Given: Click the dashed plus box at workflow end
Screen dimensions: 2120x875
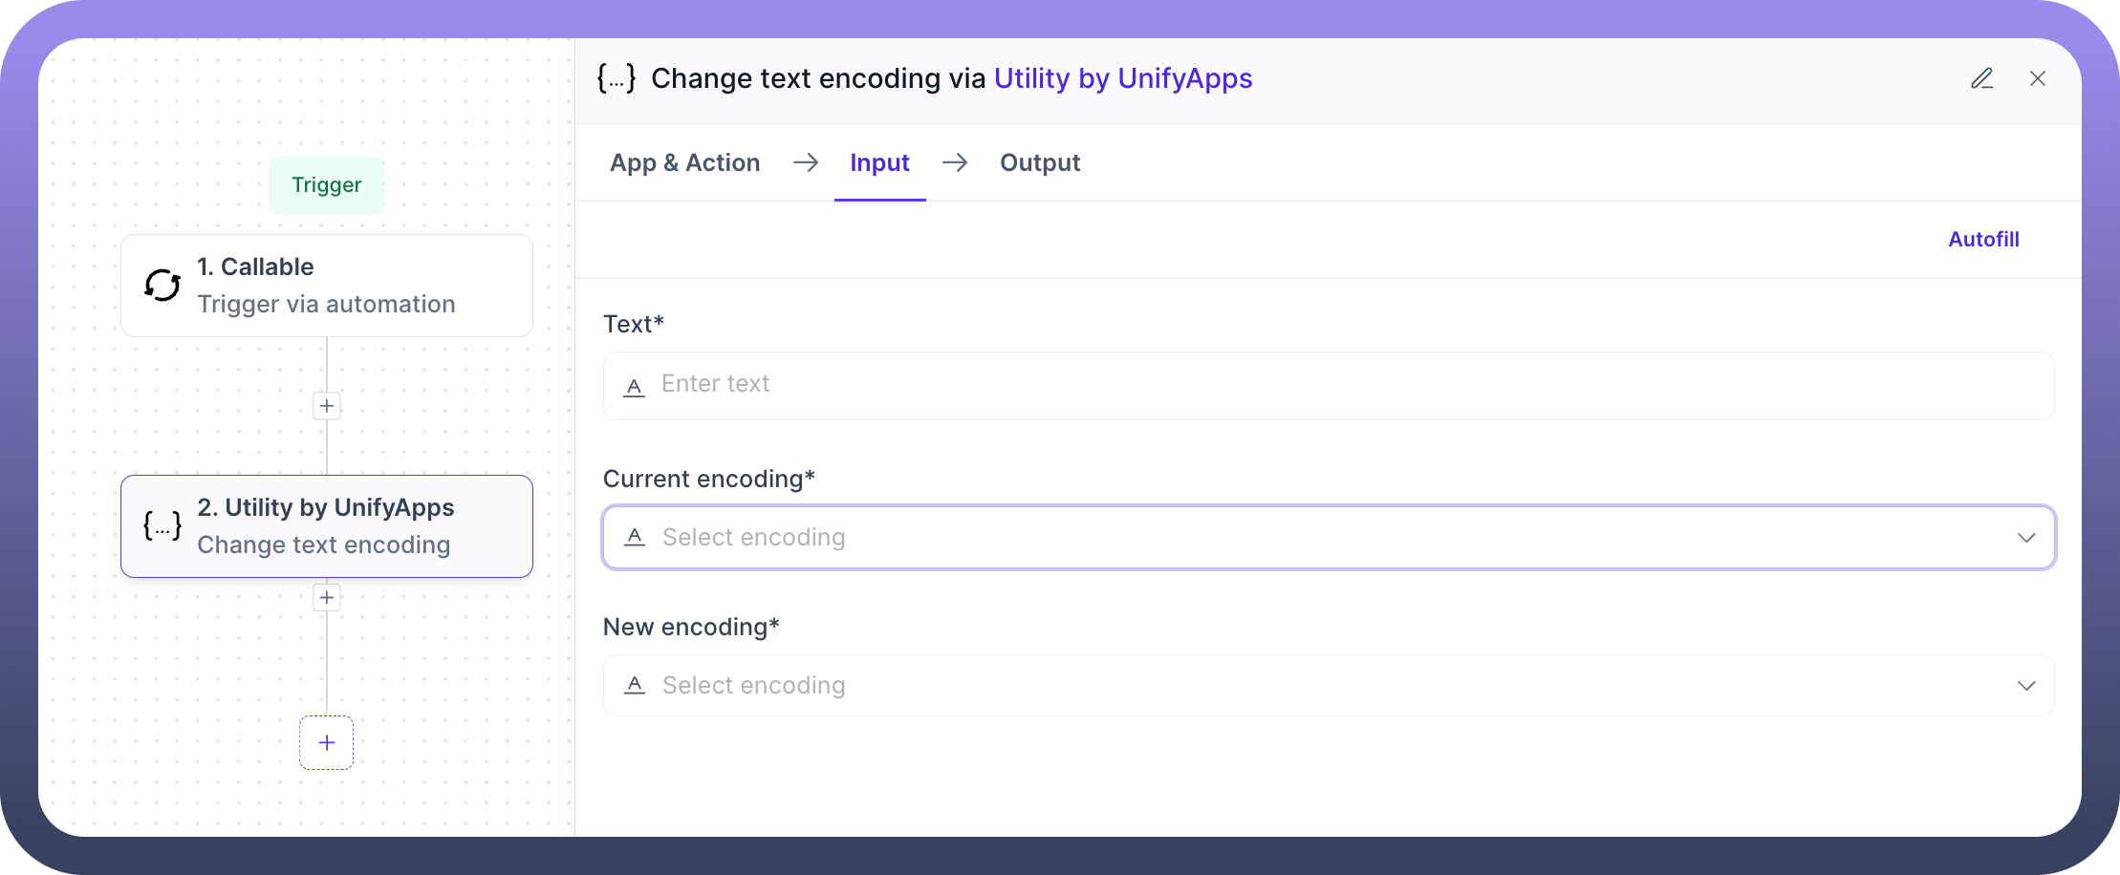Looking at the screenshot, I should click(327, 742).
